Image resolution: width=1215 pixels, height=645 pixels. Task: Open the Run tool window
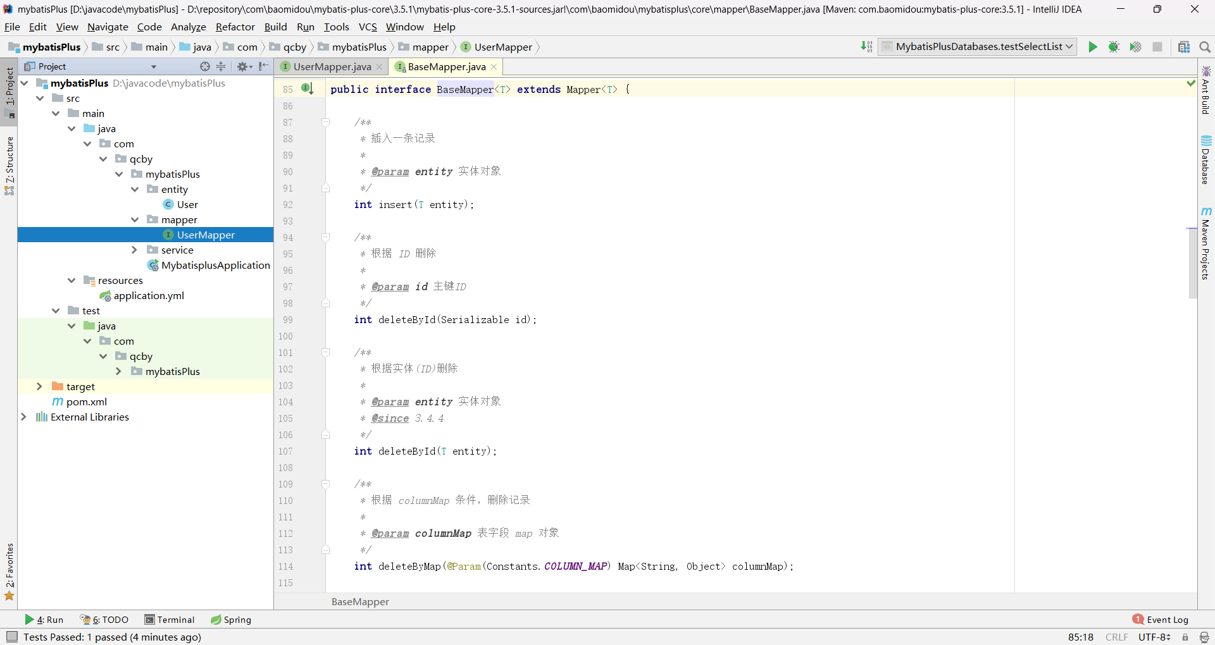pos(44,620)
